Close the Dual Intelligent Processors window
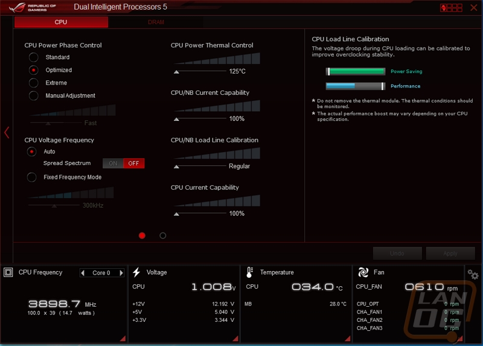This screenshot has width=483, height=346. coord(474,8)
